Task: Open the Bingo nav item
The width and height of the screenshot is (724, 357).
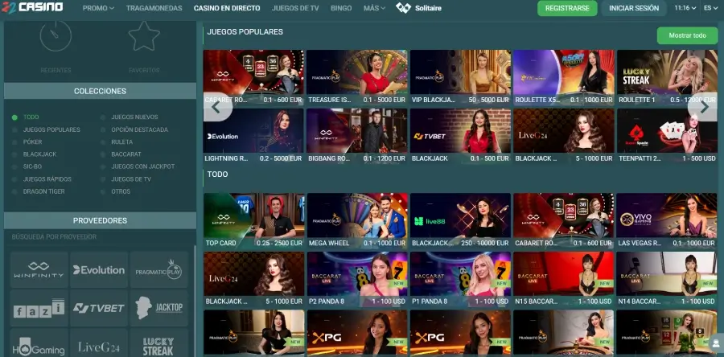Action: tap(341, 8)
